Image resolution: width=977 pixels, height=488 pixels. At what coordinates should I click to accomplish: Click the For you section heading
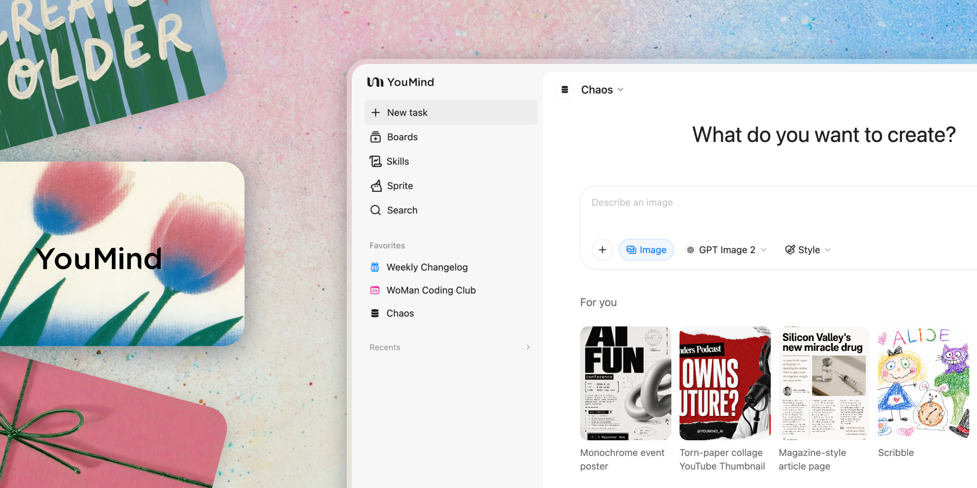598,303
